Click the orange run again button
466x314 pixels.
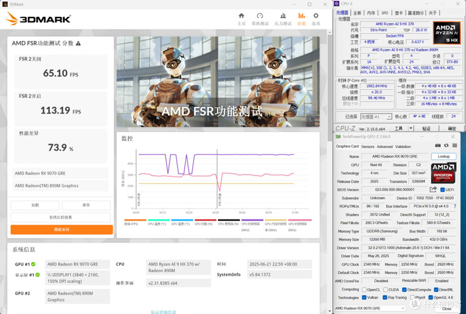(62, 229)
